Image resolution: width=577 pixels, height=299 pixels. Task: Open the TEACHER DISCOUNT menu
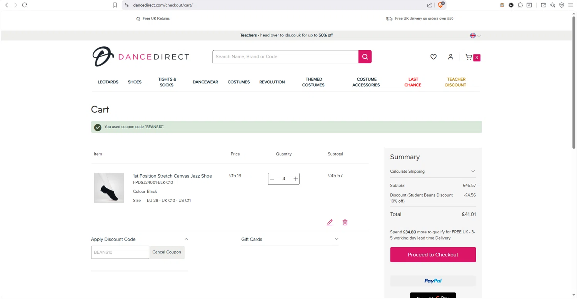456,82
